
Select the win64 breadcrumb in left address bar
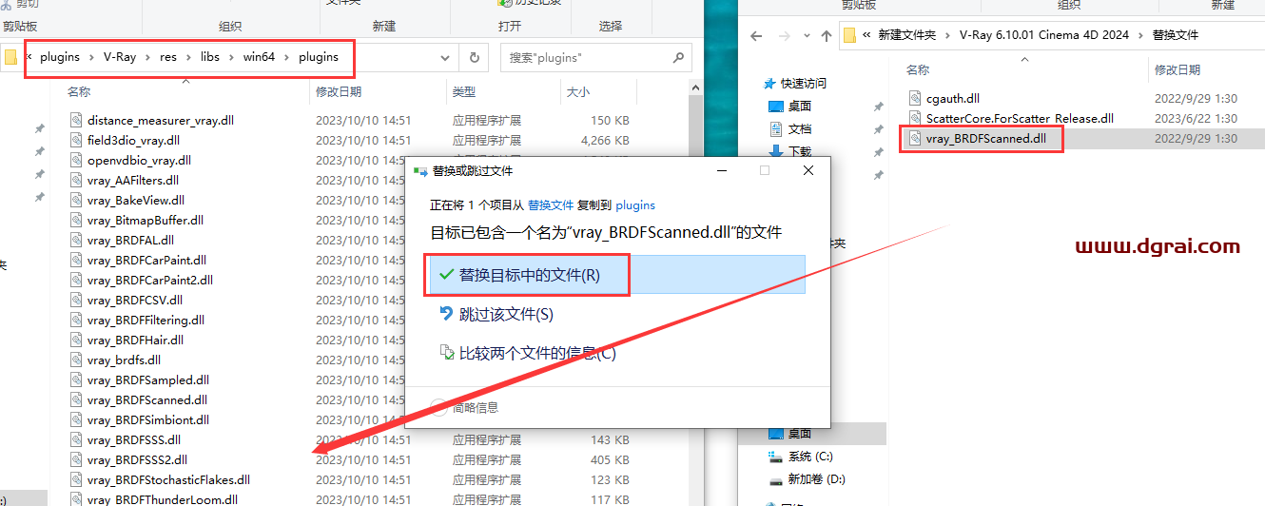tap(259, 57)
